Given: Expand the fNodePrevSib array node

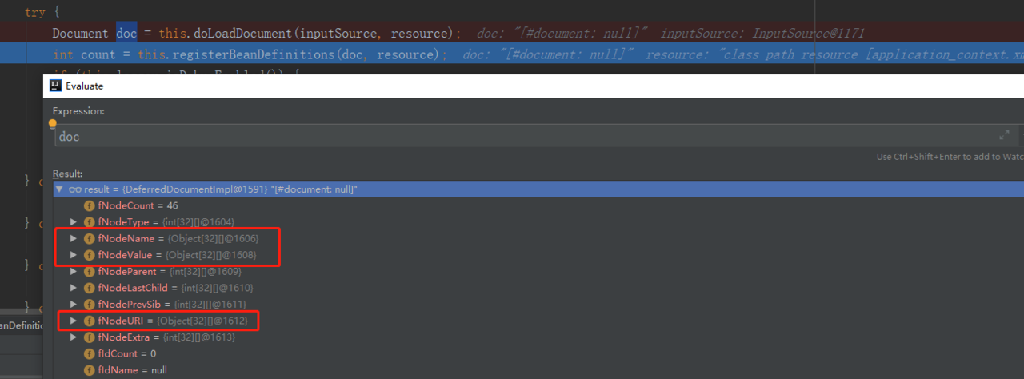Looking at the screenshot, I should pos(74,305).
